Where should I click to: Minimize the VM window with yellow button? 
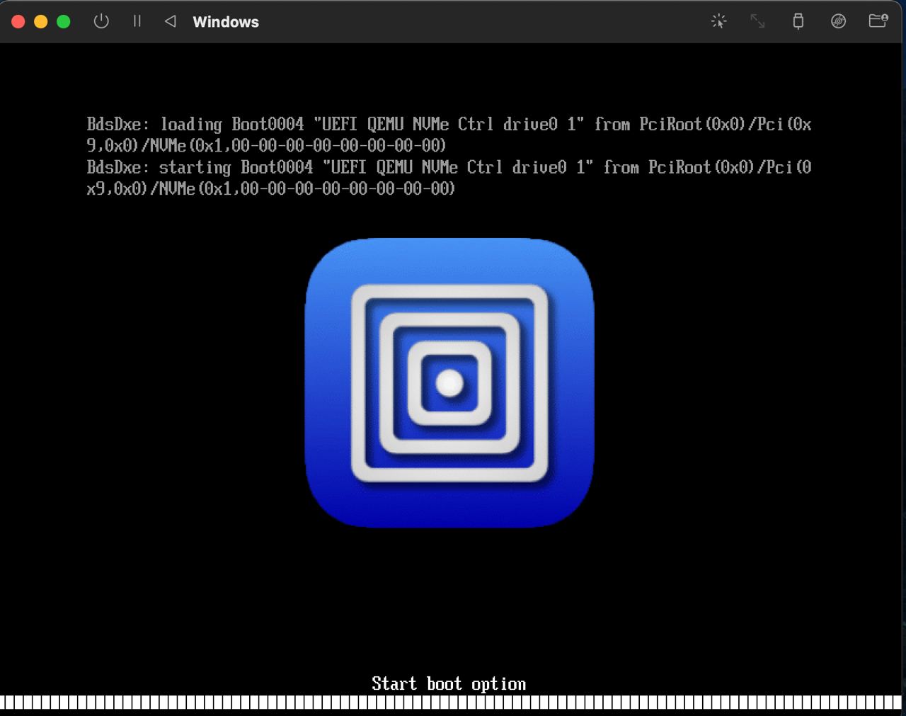(x=41, y=21)
